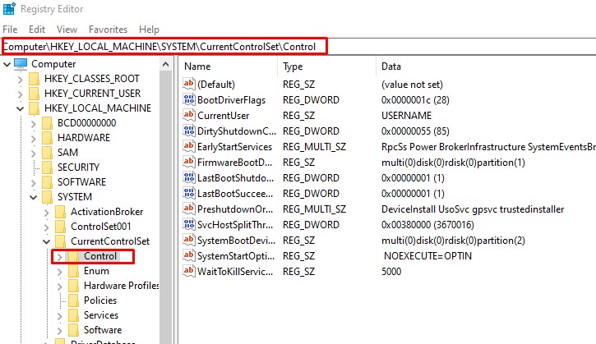Screen dimensions: 596x344
Task: Collapse the Computer root node
Action: click(x=7, y=64)
